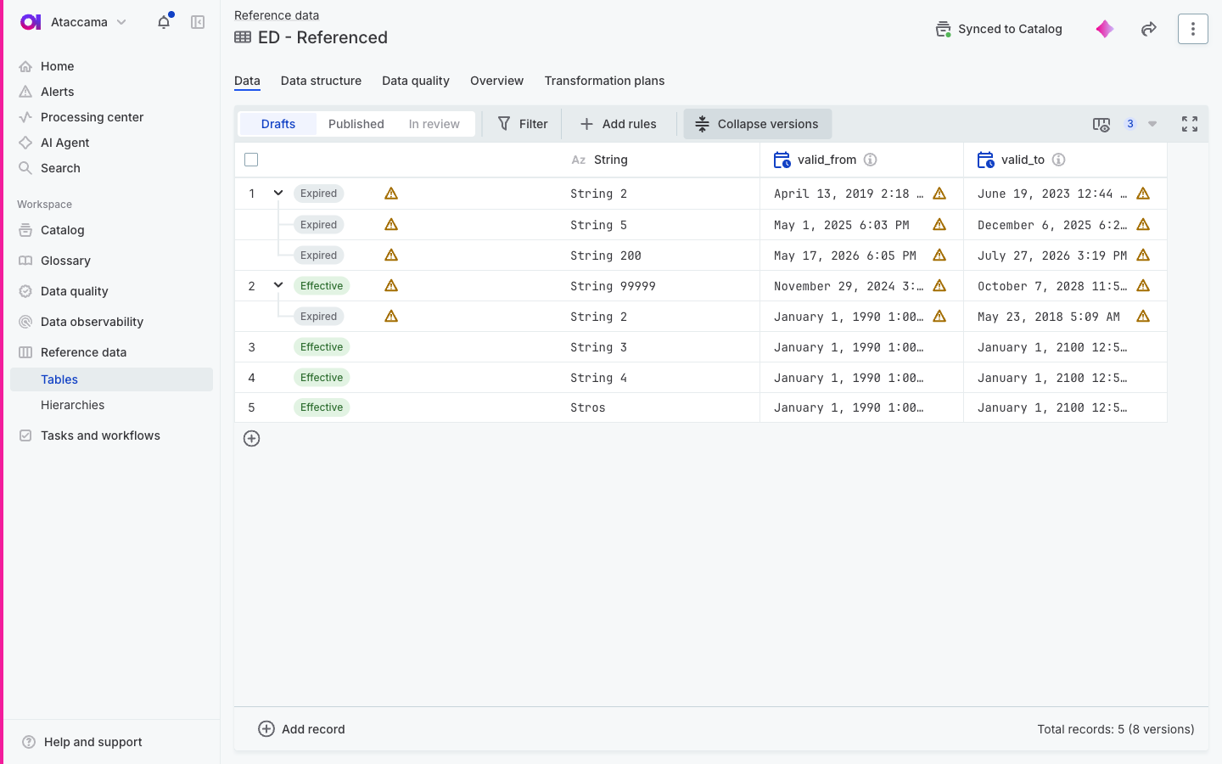Click the warning icon beside July 27, 2026
The height and width of the screenshot is (764, 1222).
click(x=1143, y=255)
